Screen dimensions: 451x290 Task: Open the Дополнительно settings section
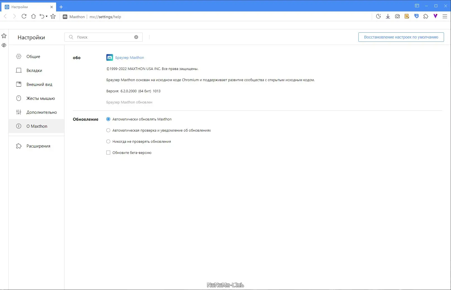click(x=36, y=112)
